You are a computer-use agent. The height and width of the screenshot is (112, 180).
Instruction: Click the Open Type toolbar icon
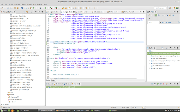point(63,8)
